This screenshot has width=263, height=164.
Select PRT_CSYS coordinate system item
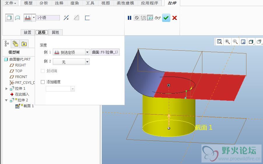tap(22, 83)
